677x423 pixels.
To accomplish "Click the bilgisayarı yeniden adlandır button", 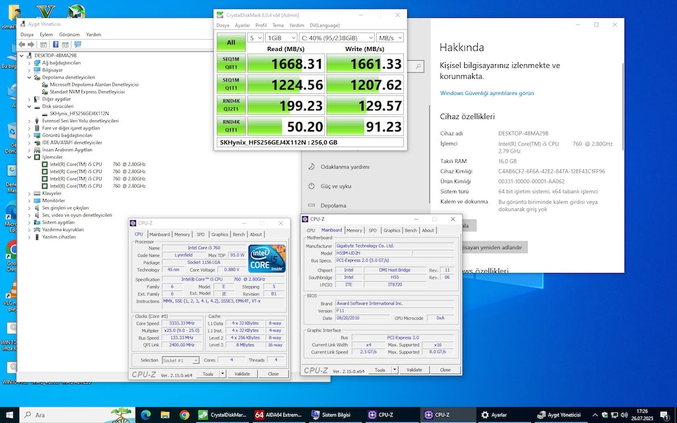I will tap(495, 247).
